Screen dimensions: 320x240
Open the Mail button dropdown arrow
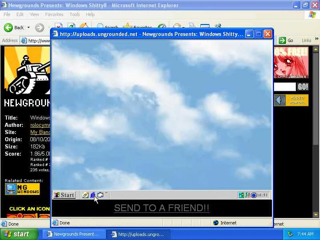[183, 27]
